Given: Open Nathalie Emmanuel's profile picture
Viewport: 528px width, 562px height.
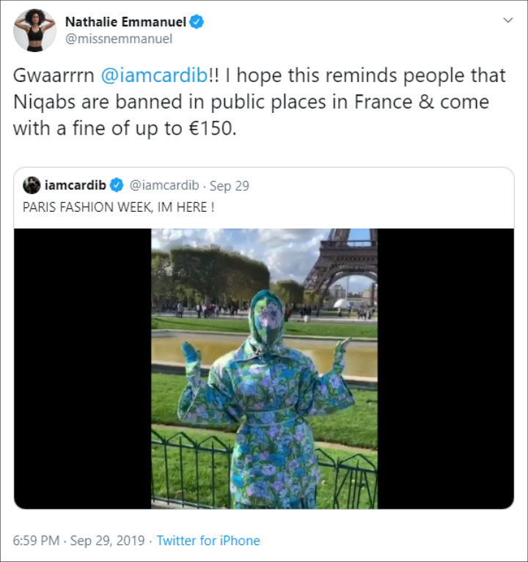Looking at the screenshot, I should [x=34, y=31].
